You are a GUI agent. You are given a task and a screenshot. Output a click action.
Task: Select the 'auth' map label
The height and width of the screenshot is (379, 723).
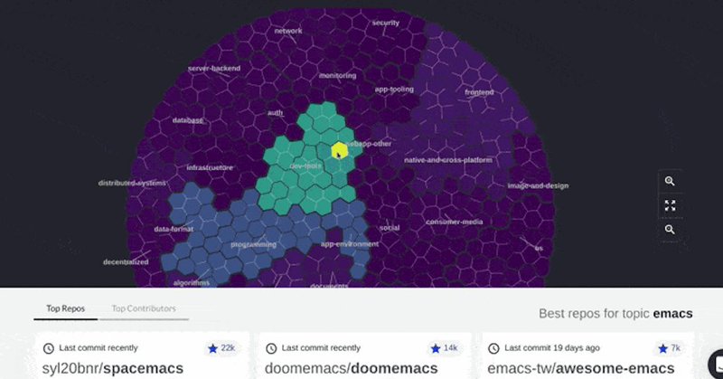pos(276,113)
